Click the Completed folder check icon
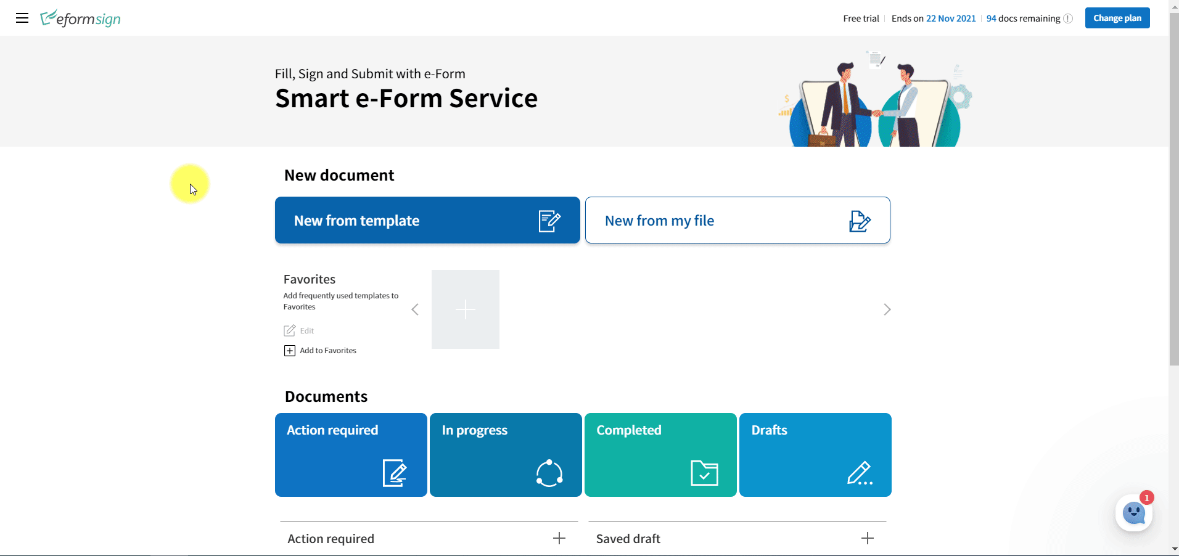1179x556 pixels. pyautogui.click(x=704, y=473)
